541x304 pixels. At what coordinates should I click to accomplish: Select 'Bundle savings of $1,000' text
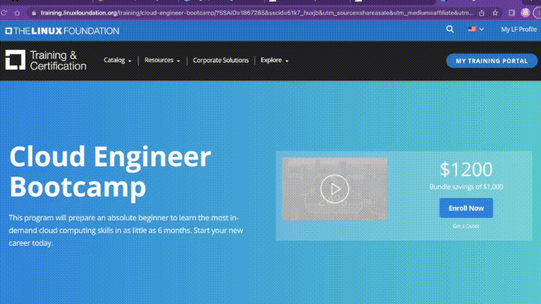coord(466,187)
